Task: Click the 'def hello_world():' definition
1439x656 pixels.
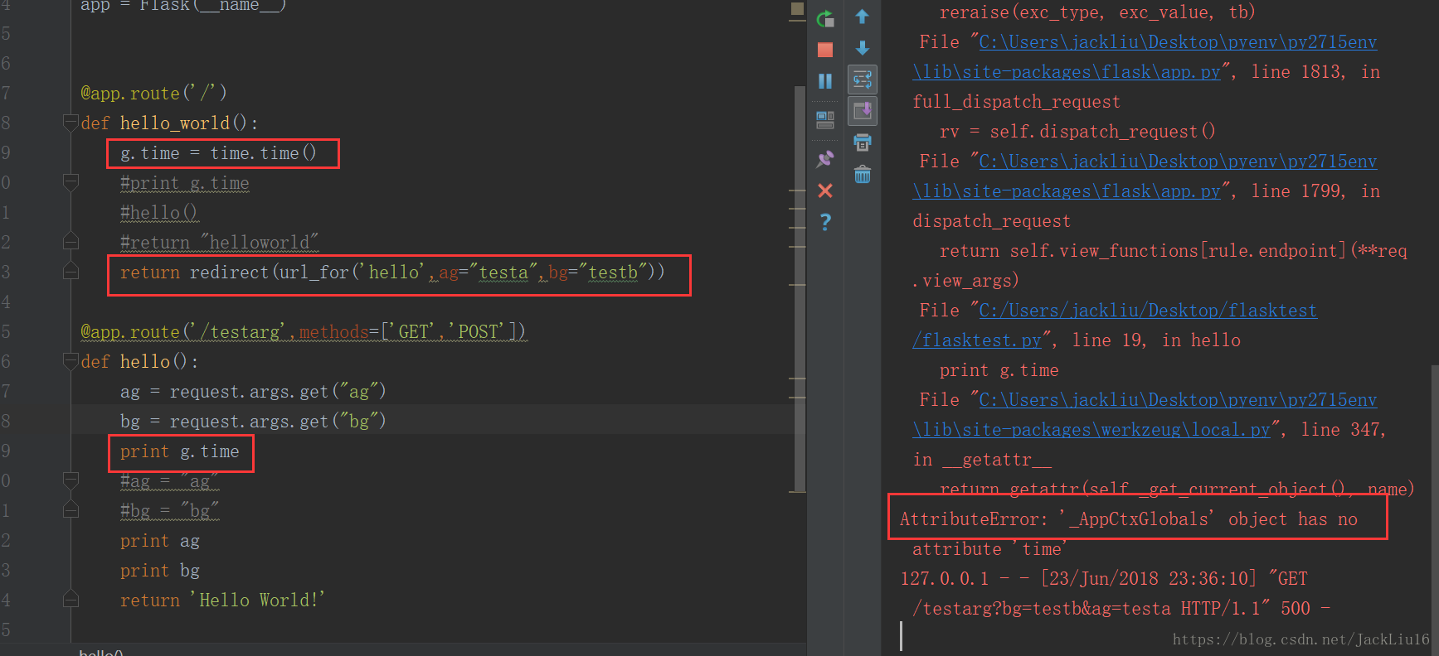Action: pos(169,123)
